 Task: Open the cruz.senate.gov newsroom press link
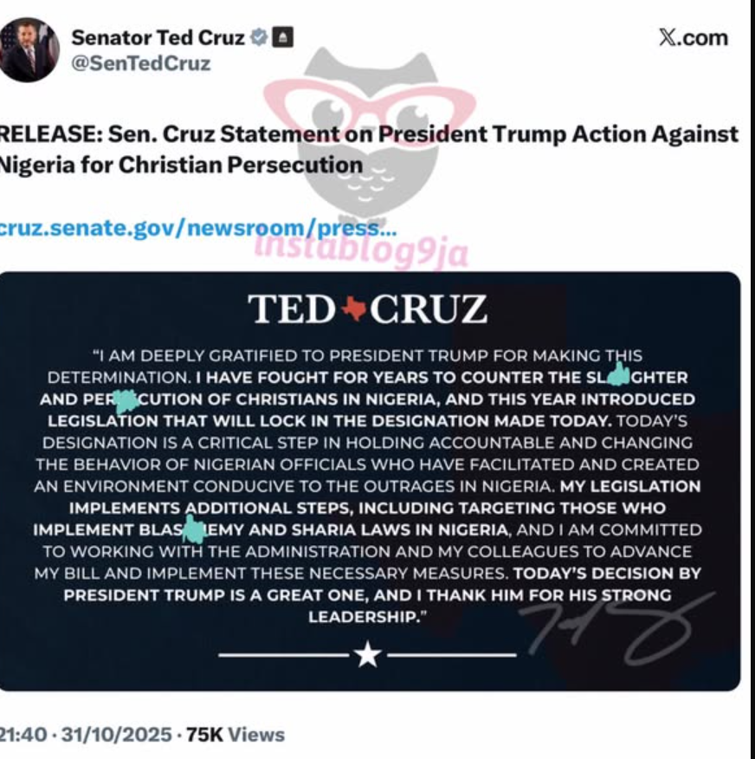[197, 228]
